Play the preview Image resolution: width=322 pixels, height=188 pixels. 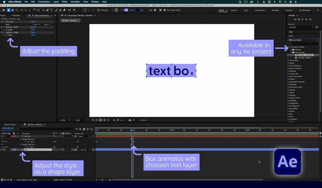coord(302,19)
